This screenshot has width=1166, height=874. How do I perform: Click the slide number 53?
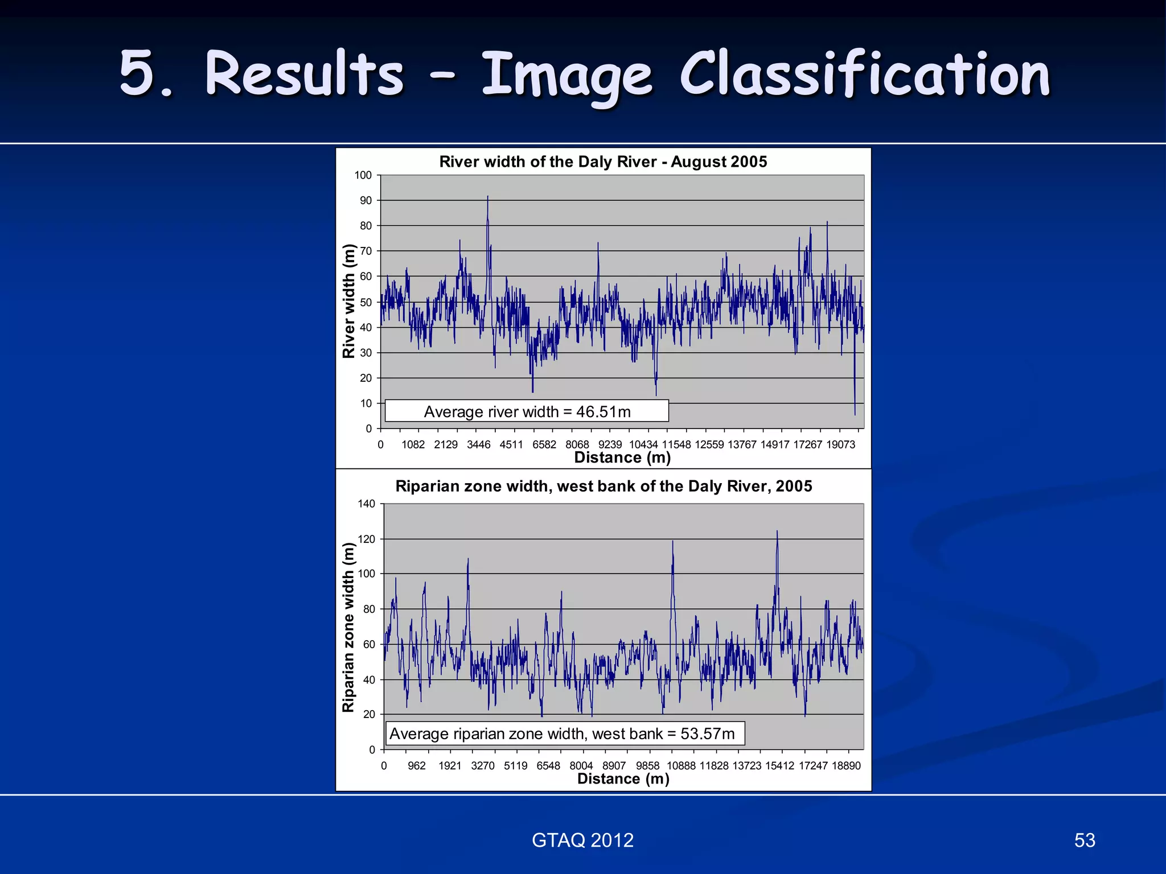(x=1084, y=840)
